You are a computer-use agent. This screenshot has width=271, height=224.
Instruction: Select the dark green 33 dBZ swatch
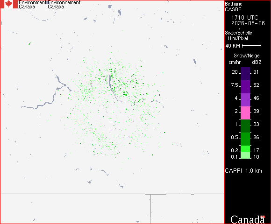point(245,126)
